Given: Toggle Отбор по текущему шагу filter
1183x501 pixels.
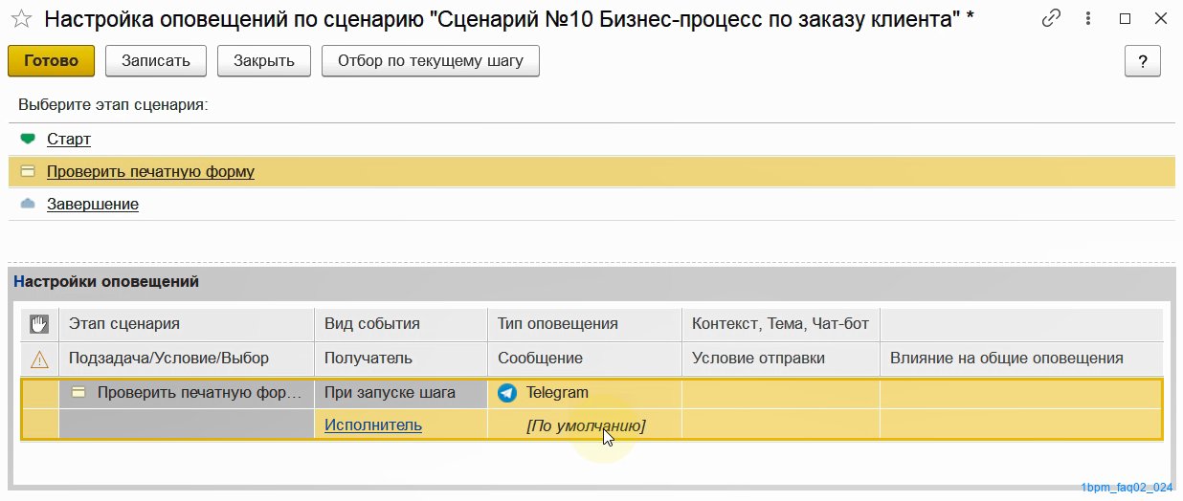Looking at the screenshot, I should [431, 61].
